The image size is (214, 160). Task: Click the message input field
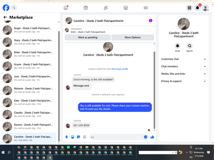[x=119, y=137]
